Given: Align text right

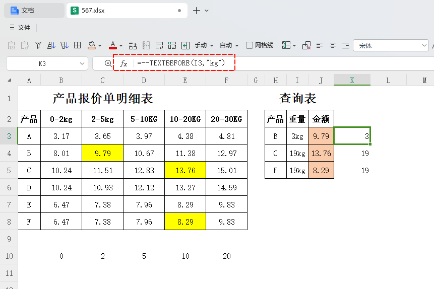Looking at the screenshot, I should 345,45.
